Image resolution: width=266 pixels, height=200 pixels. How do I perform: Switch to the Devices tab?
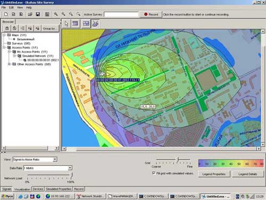click(38, 189)
